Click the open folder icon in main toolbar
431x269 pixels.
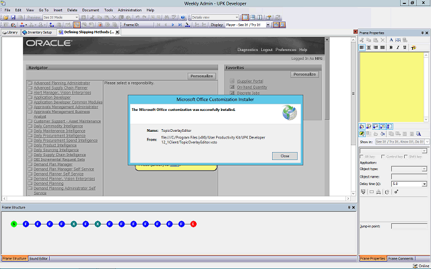pyautogui.click(x=6, y=17)
